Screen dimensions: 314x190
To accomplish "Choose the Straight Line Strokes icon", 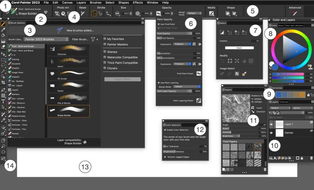I will [x=100, y=13].
